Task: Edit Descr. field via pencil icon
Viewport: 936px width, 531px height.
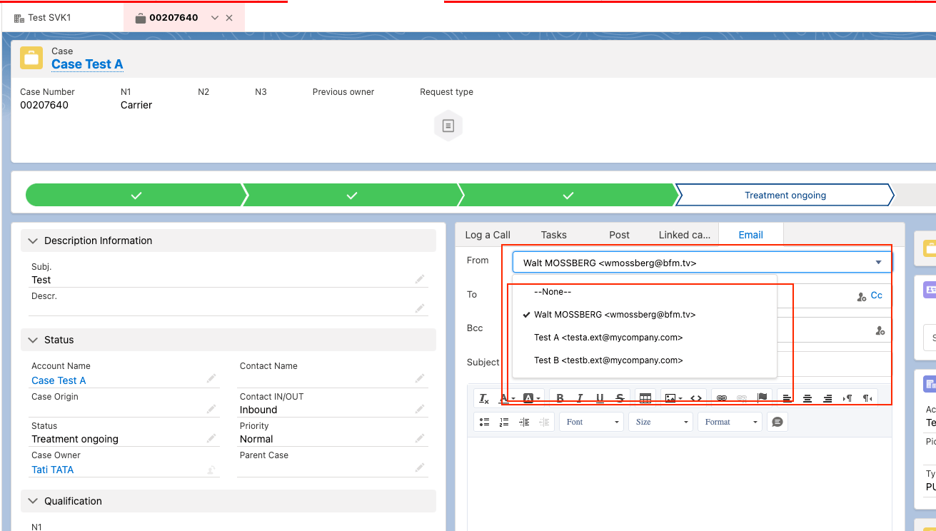Action: click(x=420, y=308)
